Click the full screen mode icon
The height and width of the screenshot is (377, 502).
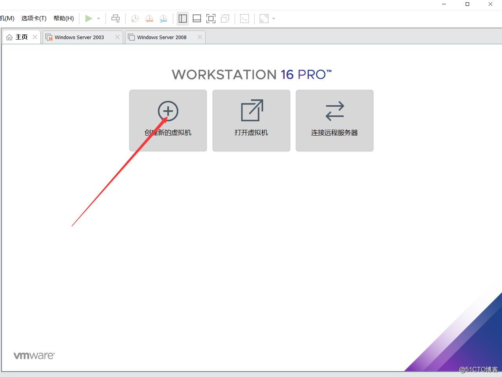(x=211, y=18)
